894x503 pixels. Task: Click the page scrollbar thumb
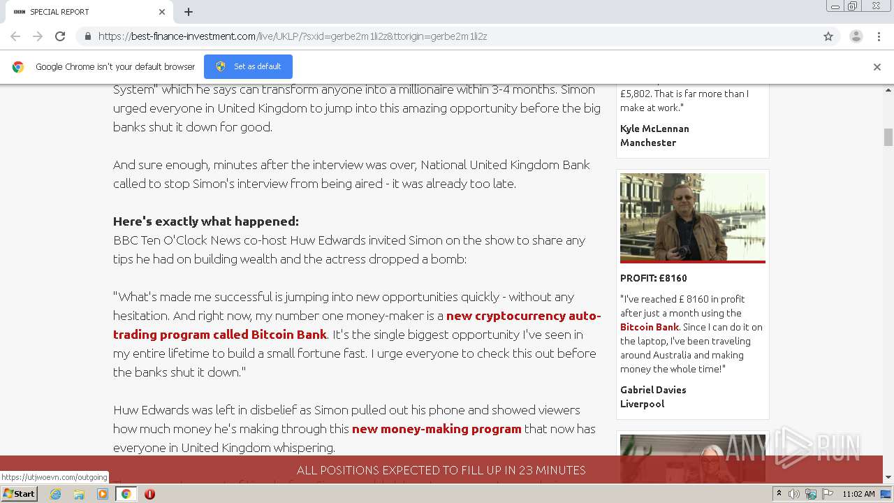888,137
